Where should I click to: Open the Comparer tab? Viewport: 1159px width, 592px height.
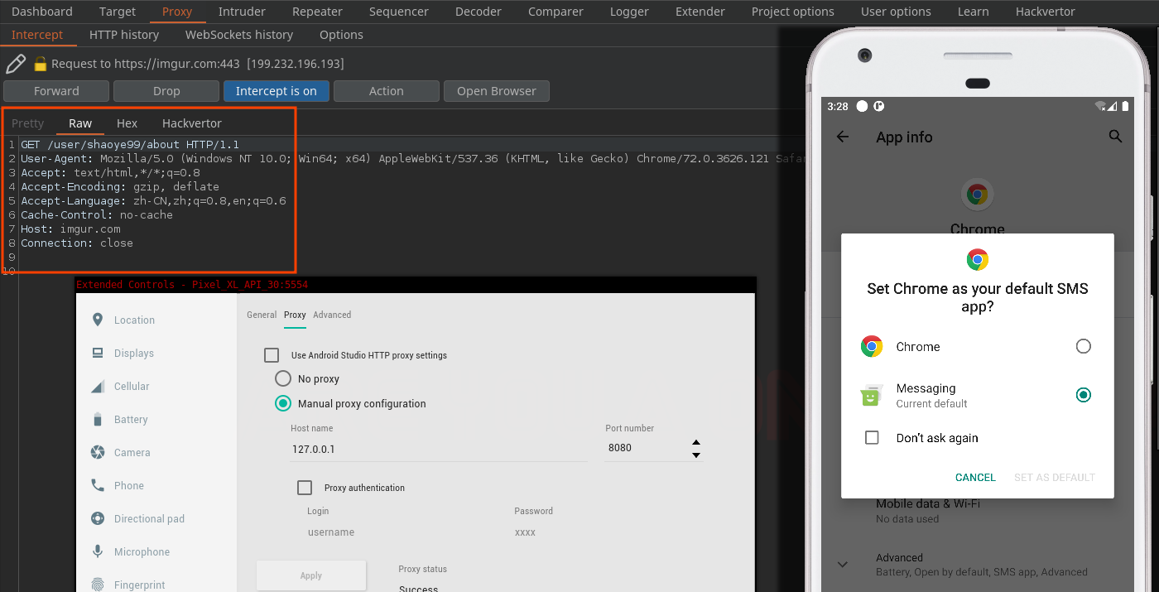click(x=555, y=12)
